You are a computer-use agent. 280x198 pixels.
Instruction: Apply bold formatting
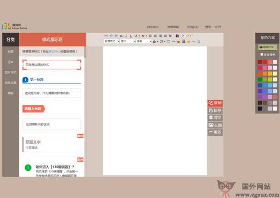pyautogui.click(x=122, y=36)
